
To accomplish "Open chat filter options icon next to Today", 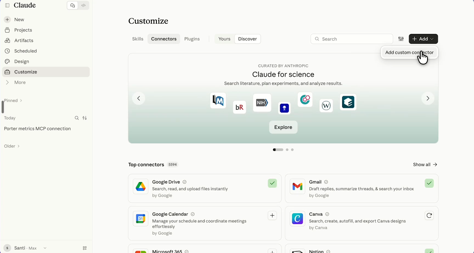I will (x=85, y=118).
